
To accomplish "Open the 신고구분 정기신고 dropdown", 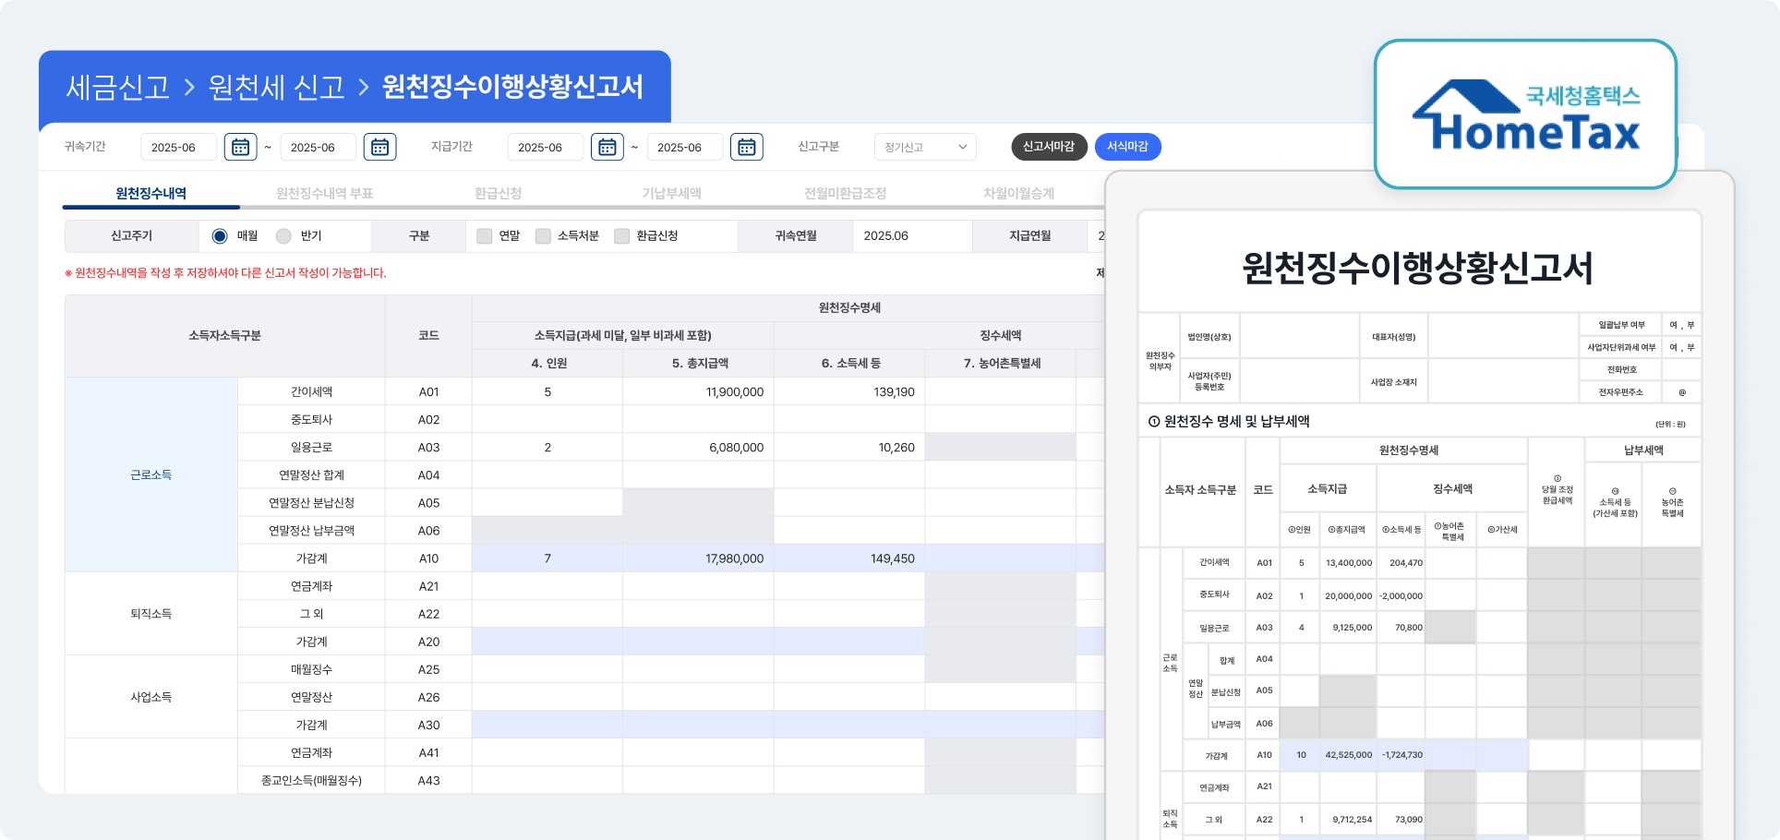I will point(925,147).
